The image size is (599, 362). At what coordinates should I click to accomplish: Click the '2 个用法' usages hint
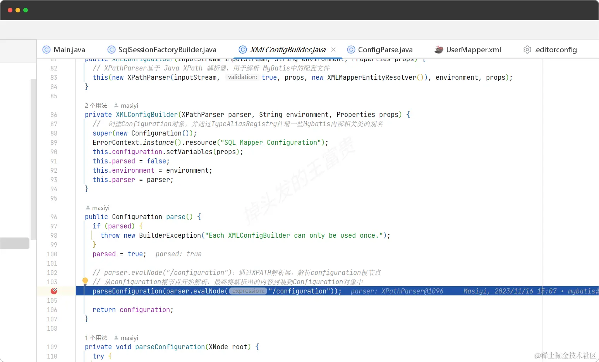96,106
